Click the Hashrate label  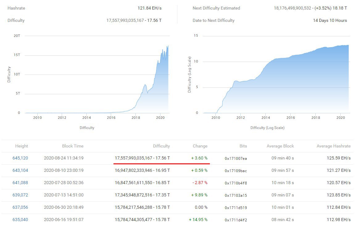coord(16,8)
